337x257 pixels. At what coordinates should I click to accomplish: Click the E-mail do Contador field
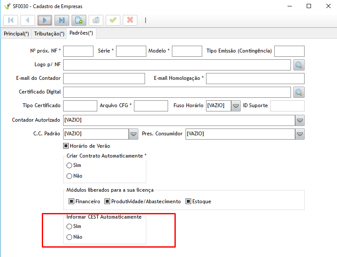[104, 79]
